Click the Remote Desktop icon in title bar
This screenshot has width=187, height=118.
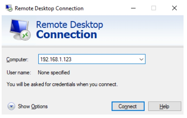[9, 8]
